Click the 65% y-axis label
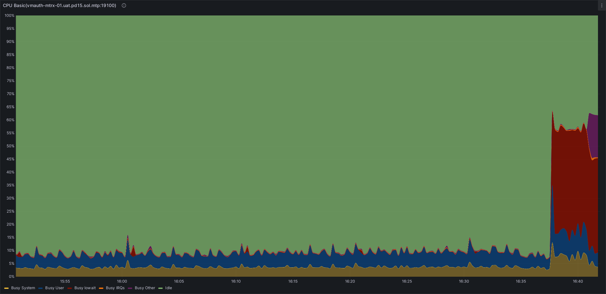The image size is (606, 294). point(10,107)
